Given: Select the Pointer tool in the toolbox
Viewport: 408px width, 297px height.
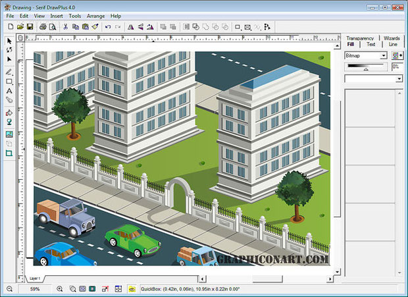Looking at the screenshot, I should [9, 41].
